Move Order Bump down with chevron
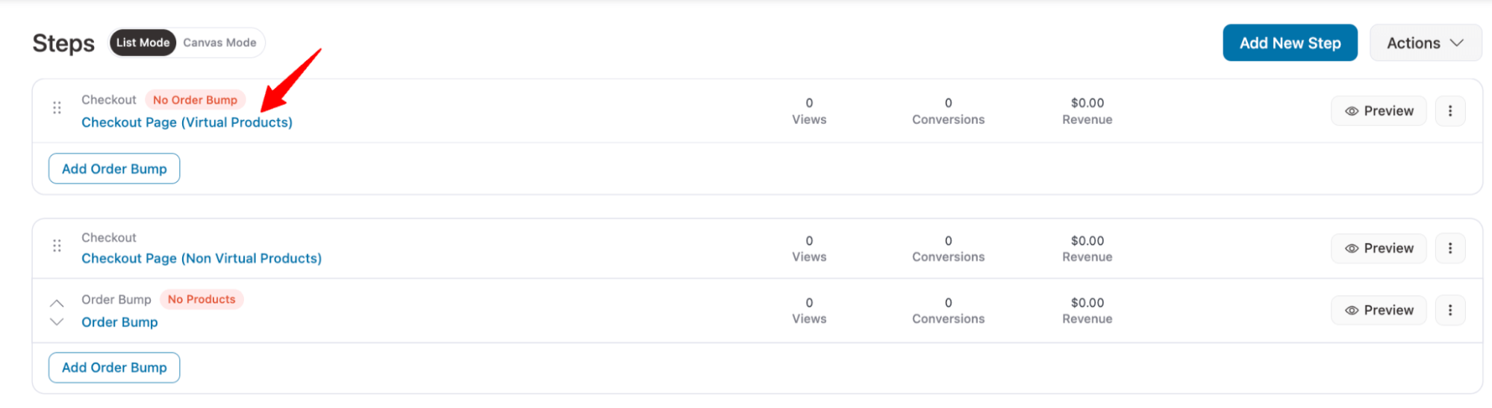This screenshot has width=1492, height=408. tap(57, 321)
